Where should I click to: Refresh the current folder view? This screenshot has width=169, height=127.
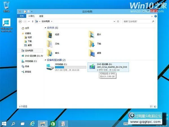[x=118, y=21]
